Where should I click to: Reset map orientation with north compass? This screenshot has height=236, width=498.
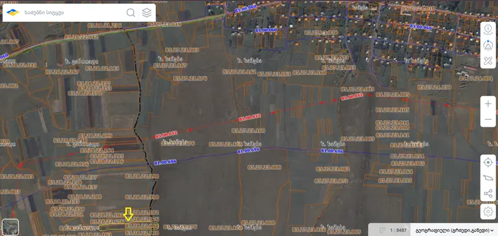(x=488, y=45)
